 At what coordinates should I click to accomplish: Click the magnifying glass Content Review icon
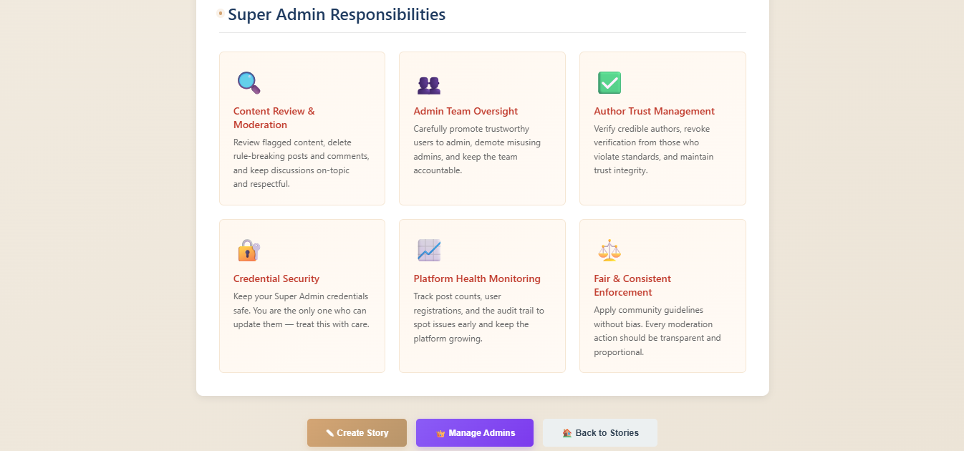click(249, 83)
